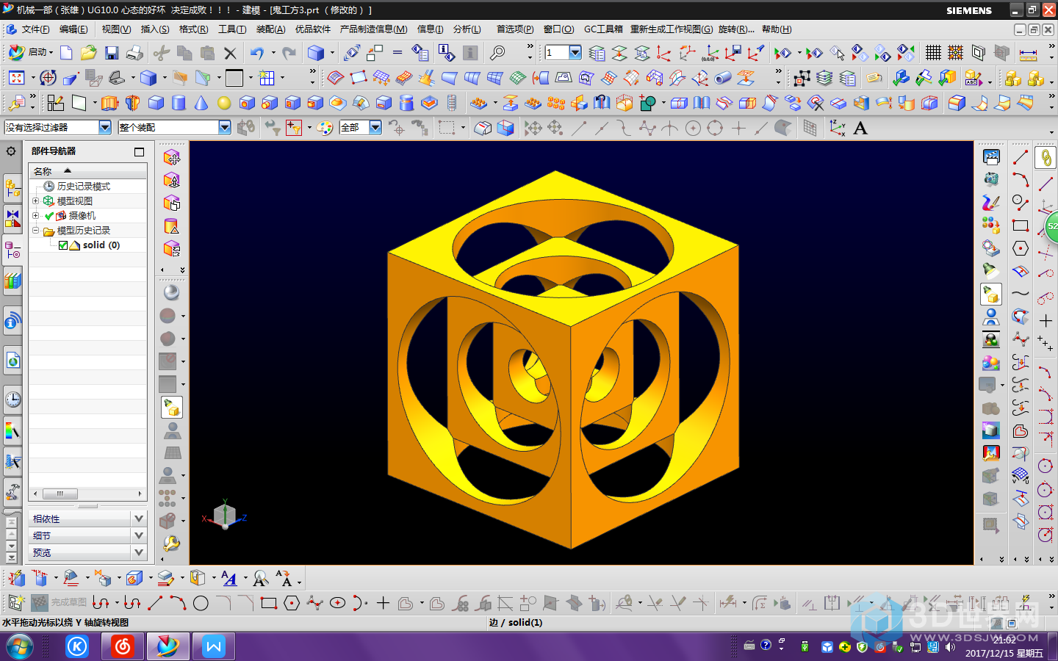Select the Block primitive tool
Screen dimensions: 1058x661
tap(156, 103)
